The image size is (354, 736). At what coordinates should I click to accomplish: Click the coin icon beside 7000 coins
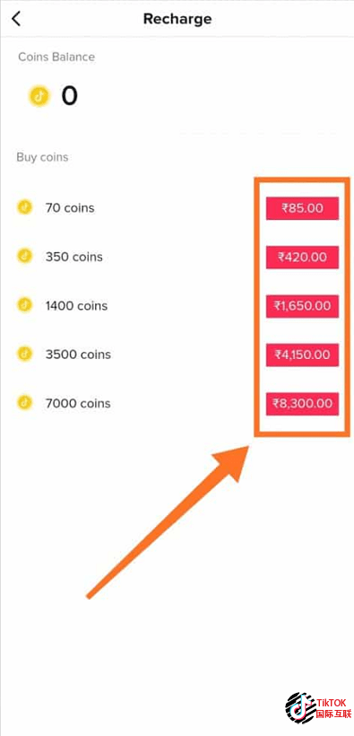[x=25, y=403]
